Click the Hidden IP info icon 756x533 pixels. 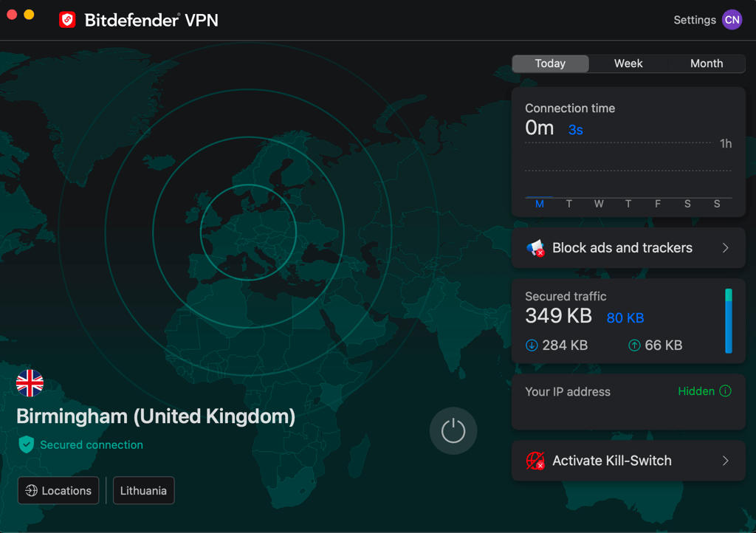point(725,391)
